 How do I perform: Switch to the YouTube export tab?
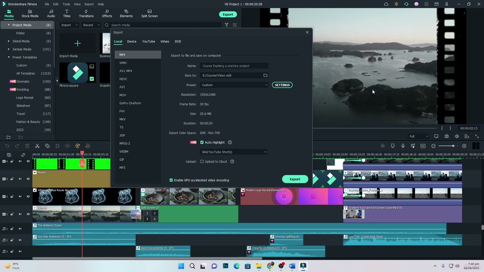point(149,42)
